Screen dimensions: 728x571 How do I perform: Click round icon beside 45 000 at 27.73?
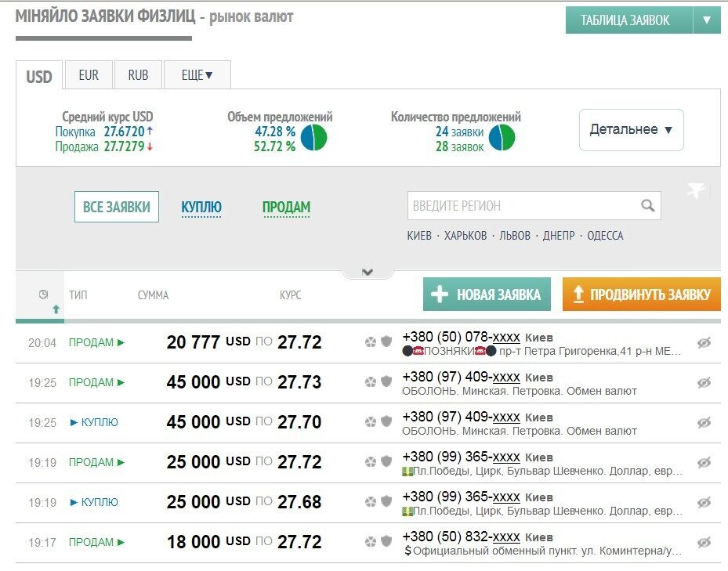(x=371, y=382)
